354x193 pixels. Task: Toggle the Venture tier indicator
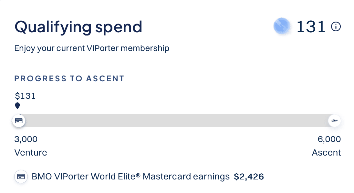(x=31, y=152)
